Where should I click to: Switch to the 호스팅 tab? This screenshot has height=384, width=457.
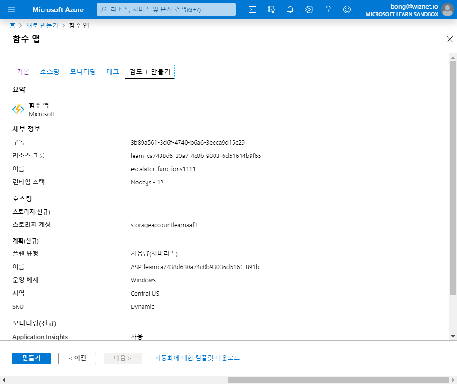[x=50, y=71]
